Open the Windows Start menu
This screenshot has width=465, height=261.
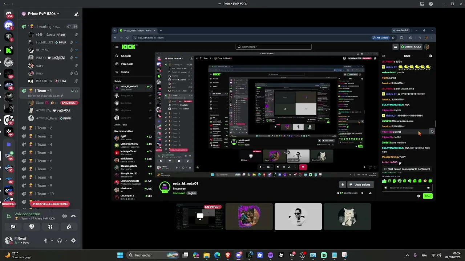(x=120, y=255)
